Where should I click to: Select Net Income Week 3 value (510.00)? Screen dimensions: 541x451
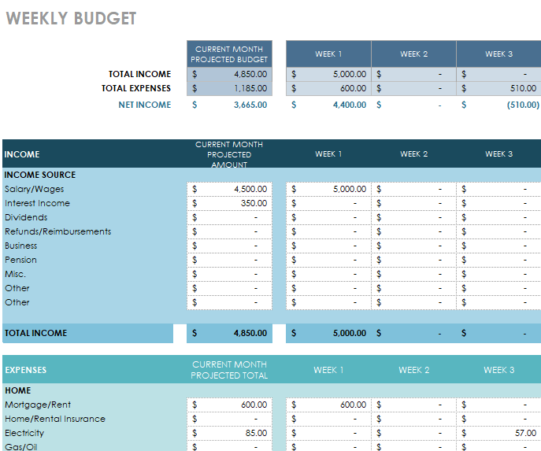tap(499, 105)
